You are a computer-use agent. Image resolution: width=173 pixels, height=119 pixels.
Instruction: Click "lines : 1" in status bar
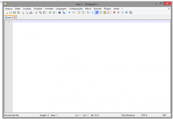point(54,115)
